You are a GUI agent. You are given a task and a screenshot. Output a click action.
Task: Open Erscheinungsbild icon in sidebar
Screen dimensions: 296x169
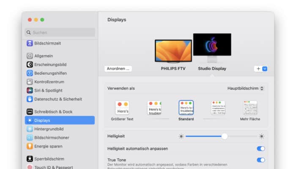coord(30,64)
